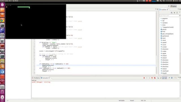181x102 pixels.
Task: Maximize the Console panel
Action: (180, 78)
